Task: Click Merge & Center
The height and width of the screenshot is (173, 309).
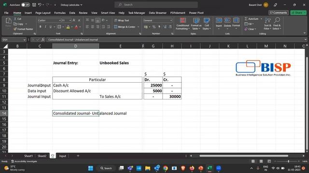Action: point(125,27)
